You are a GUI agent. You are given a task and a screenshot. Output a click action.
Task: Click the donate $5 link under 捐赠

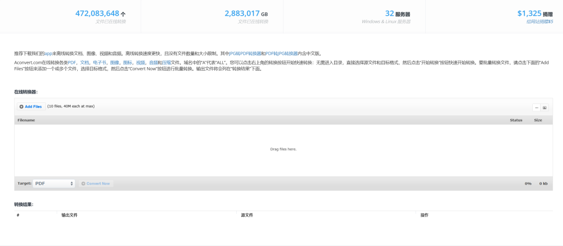click(x=540, y=22)
